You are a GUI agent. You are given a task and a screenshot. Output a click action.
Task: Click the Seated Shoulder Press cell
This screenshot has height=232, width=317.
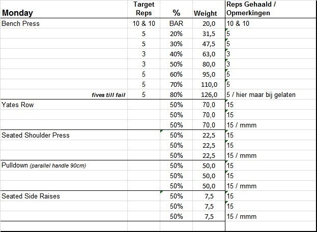[x=36, y=135]
